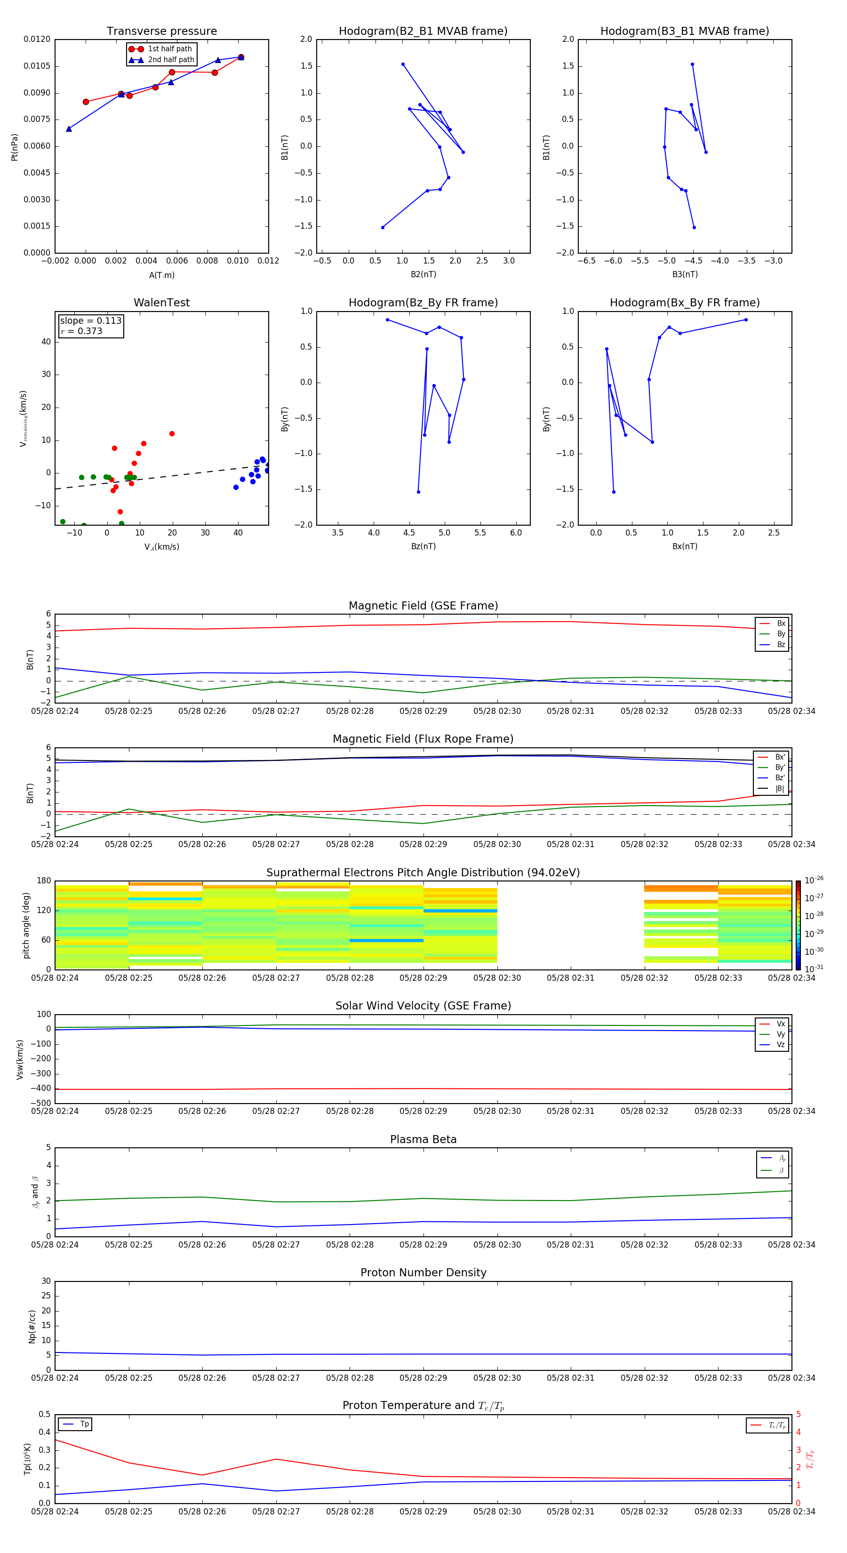Click the 'Hodogram(Bz_By FR frame)' title
847x1553 pixels.
coord(423,303)
